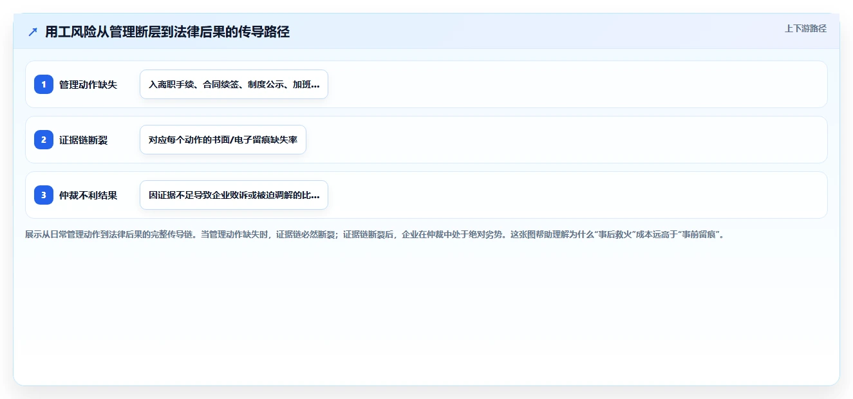Expand the truncated ellipsis after 被迫调解的比 text

pyautogui.click(x=315, y=196)
